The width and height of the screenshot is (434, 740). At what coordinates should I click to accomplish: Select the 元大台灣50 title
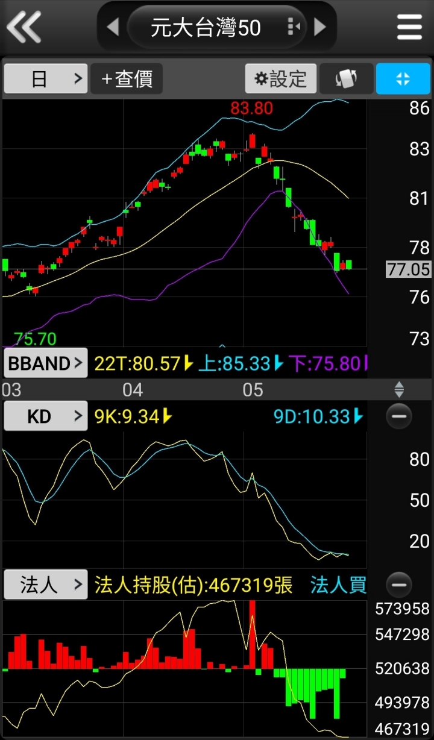[x=206, y=28]
